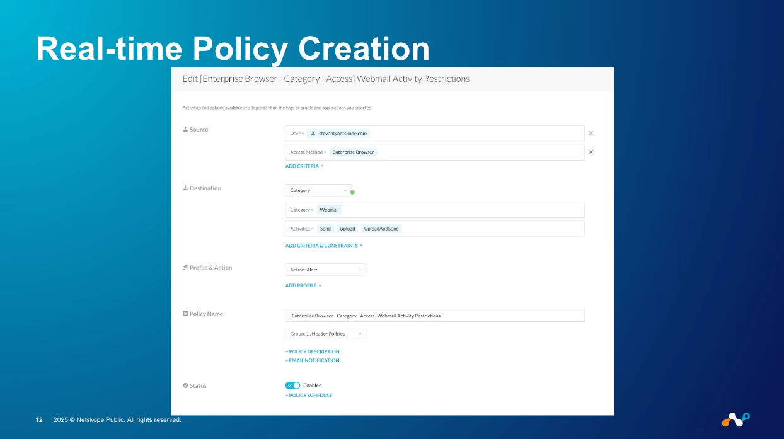The width and height of the screenshot is (784, 439).
Task: Click the Profile & Action gavel icon
Action: [185, 268]
